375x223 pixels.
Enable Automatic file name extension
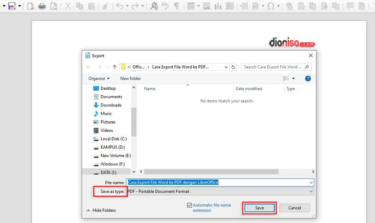[x=189, y=205]
